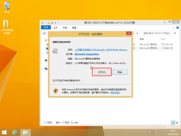Open the Microsoft Corporation publisher link

87,54
